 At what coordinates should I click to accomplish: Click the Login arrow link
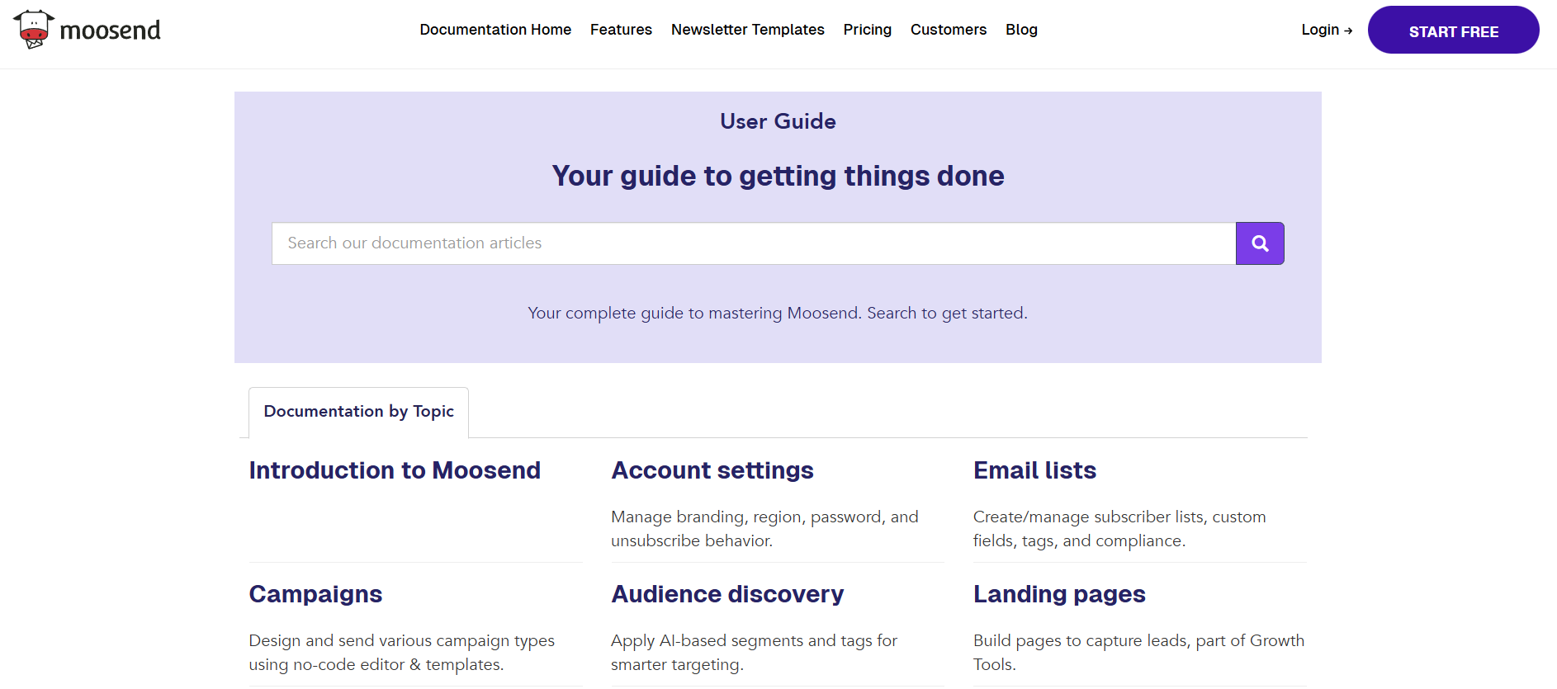pyautogui.click(x=1326, y=30)
